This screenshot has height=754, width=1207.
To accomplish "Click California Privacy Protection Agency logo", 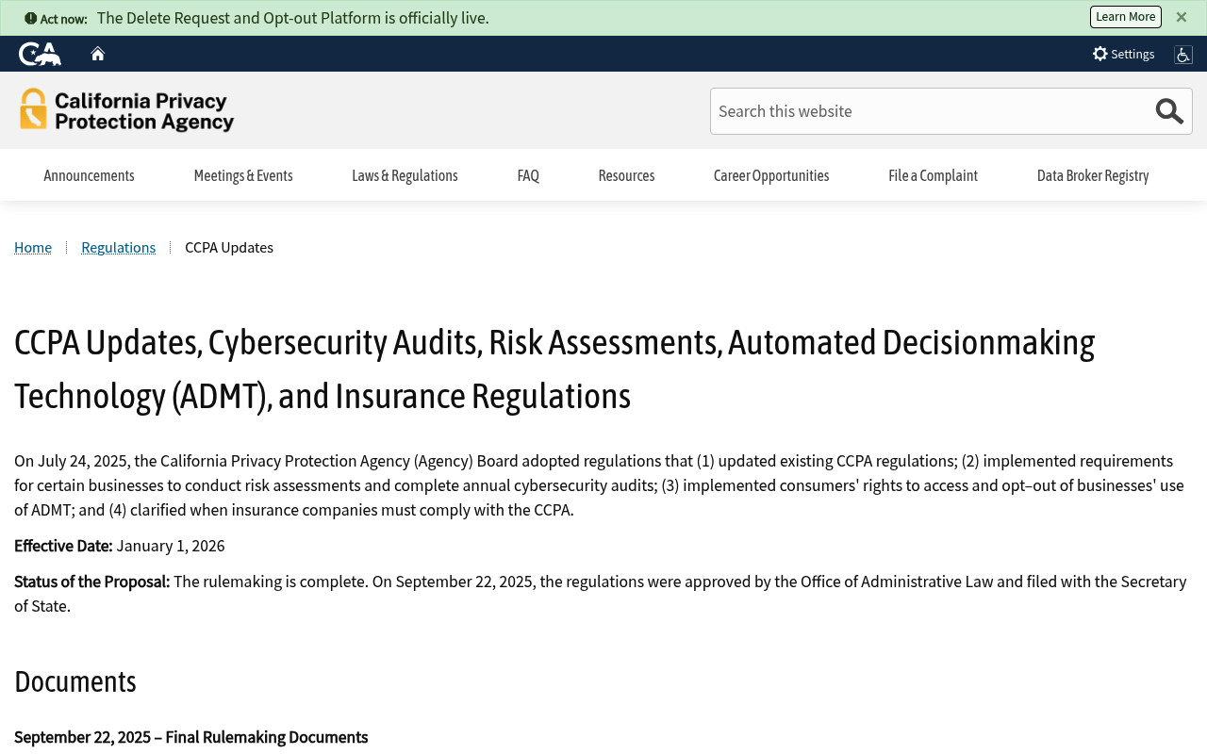I will (126, 110).
